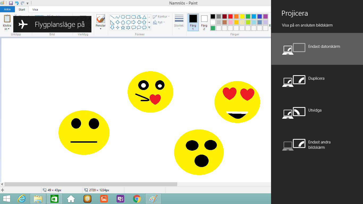Switch to the Visa ribbon tab
Screen dimensions: 363x204
(x=35, y=10)
